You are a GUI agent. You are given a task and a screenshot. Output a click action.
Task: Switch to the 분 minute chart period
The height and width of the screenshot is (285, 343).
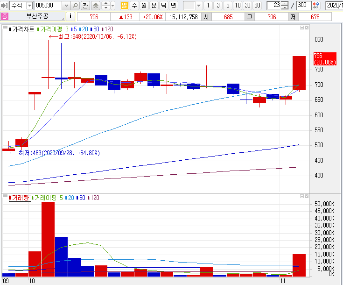pyautogui.click(x=154, y=5)
